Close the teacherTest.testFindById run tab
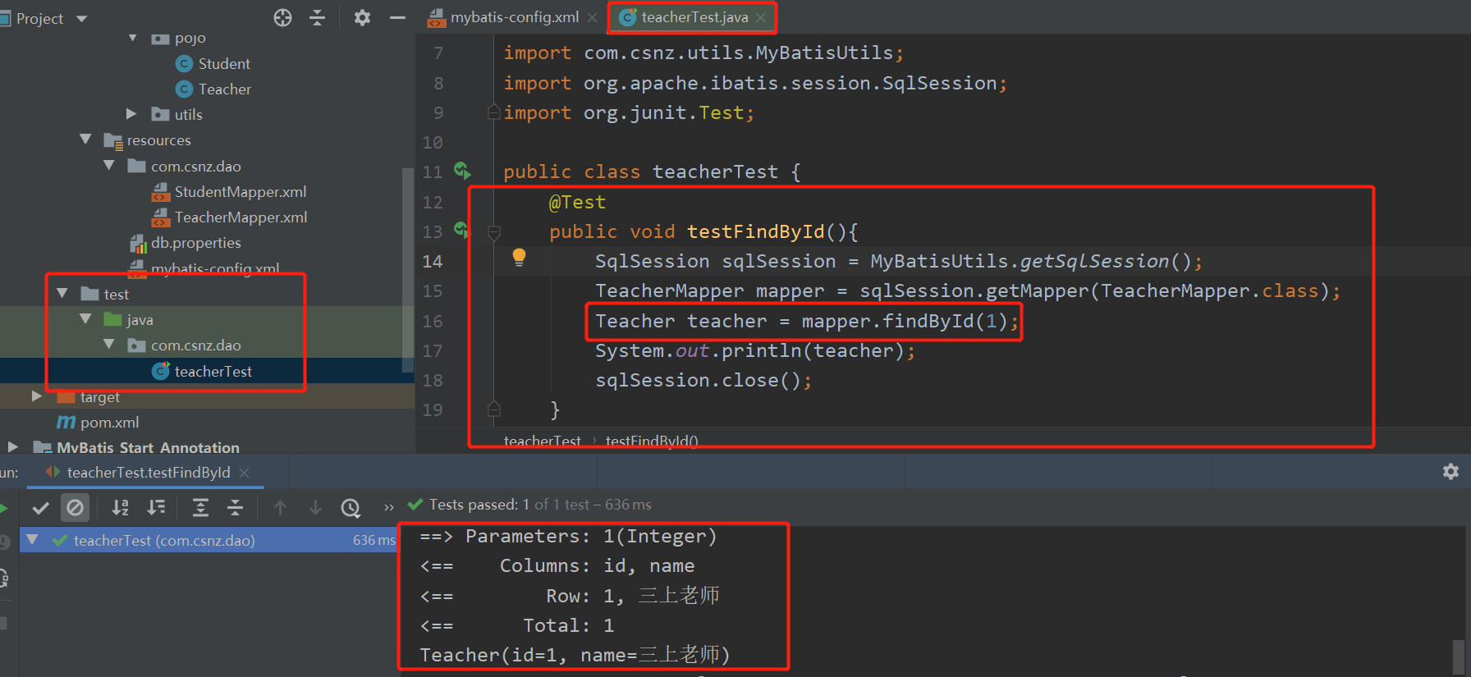1471x677 pixels. pyautogui.click(x=244, y=473)
